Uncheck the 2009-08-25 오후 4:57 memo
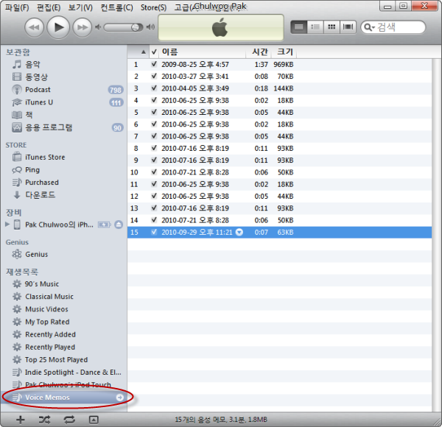The image size is (442, 427). tap(154, 64)
